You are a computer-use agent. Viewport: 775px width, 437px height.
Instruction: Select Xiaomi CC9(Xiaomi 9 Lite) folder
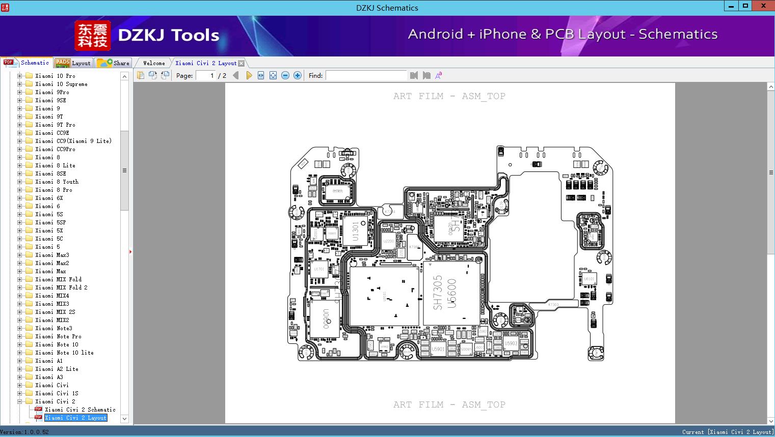[x=73, y=141]
